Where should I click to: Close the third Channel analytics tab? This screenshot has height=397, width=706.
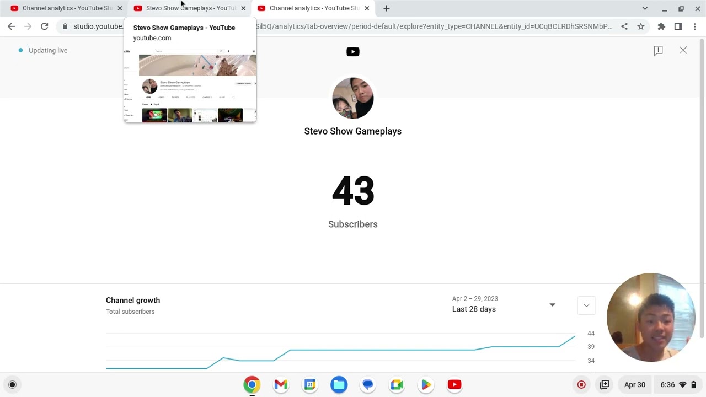[x=367, y=8]
